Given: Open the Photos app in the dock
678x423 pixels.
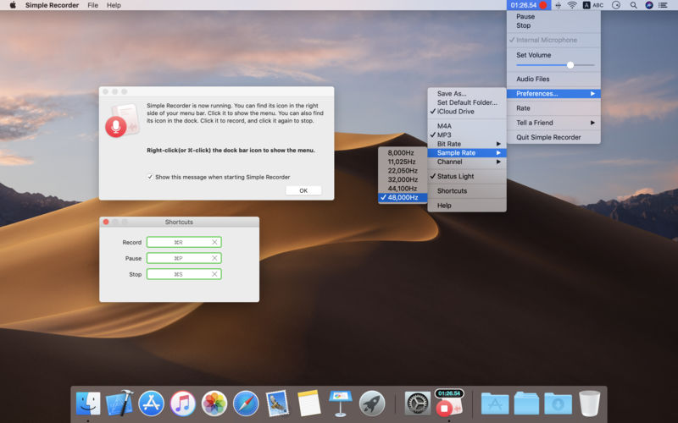Looking at the screenshot, I should (214, 404).
